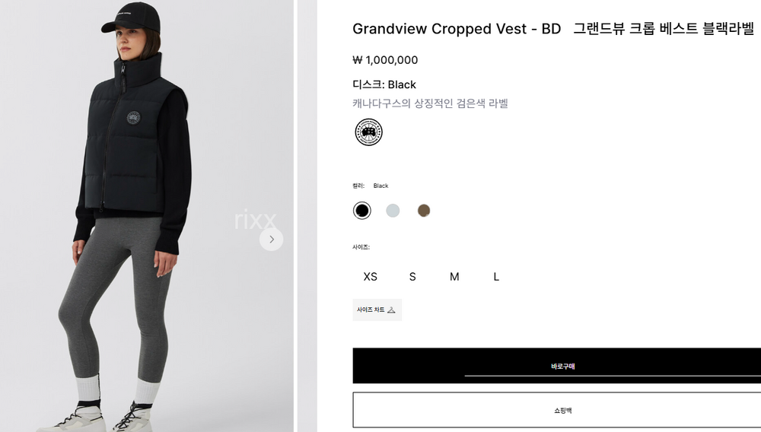Click the ₩ 1,000,000 price
This screenshot has width=761, height=432.
385,60
